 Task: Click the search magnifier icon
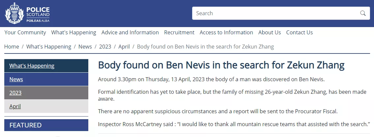tap(363, 13)
